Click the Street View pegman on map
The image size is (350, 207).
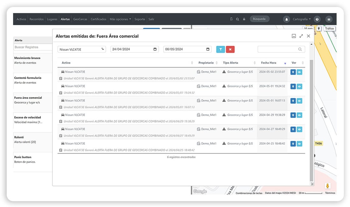click(327, 186)
